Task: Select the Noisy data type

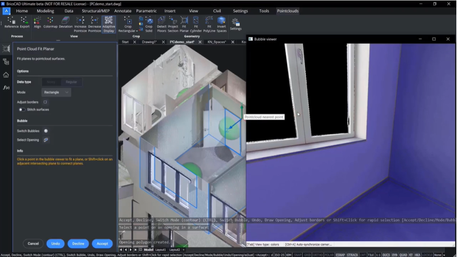Action: 51,82
